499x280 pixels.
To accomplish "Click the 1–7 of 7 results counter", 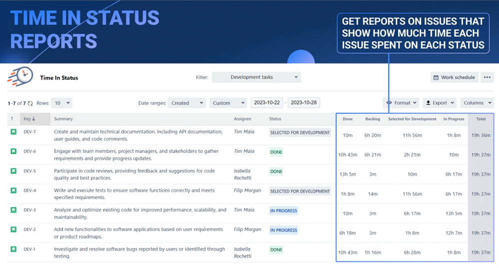I will pos(16,103).
